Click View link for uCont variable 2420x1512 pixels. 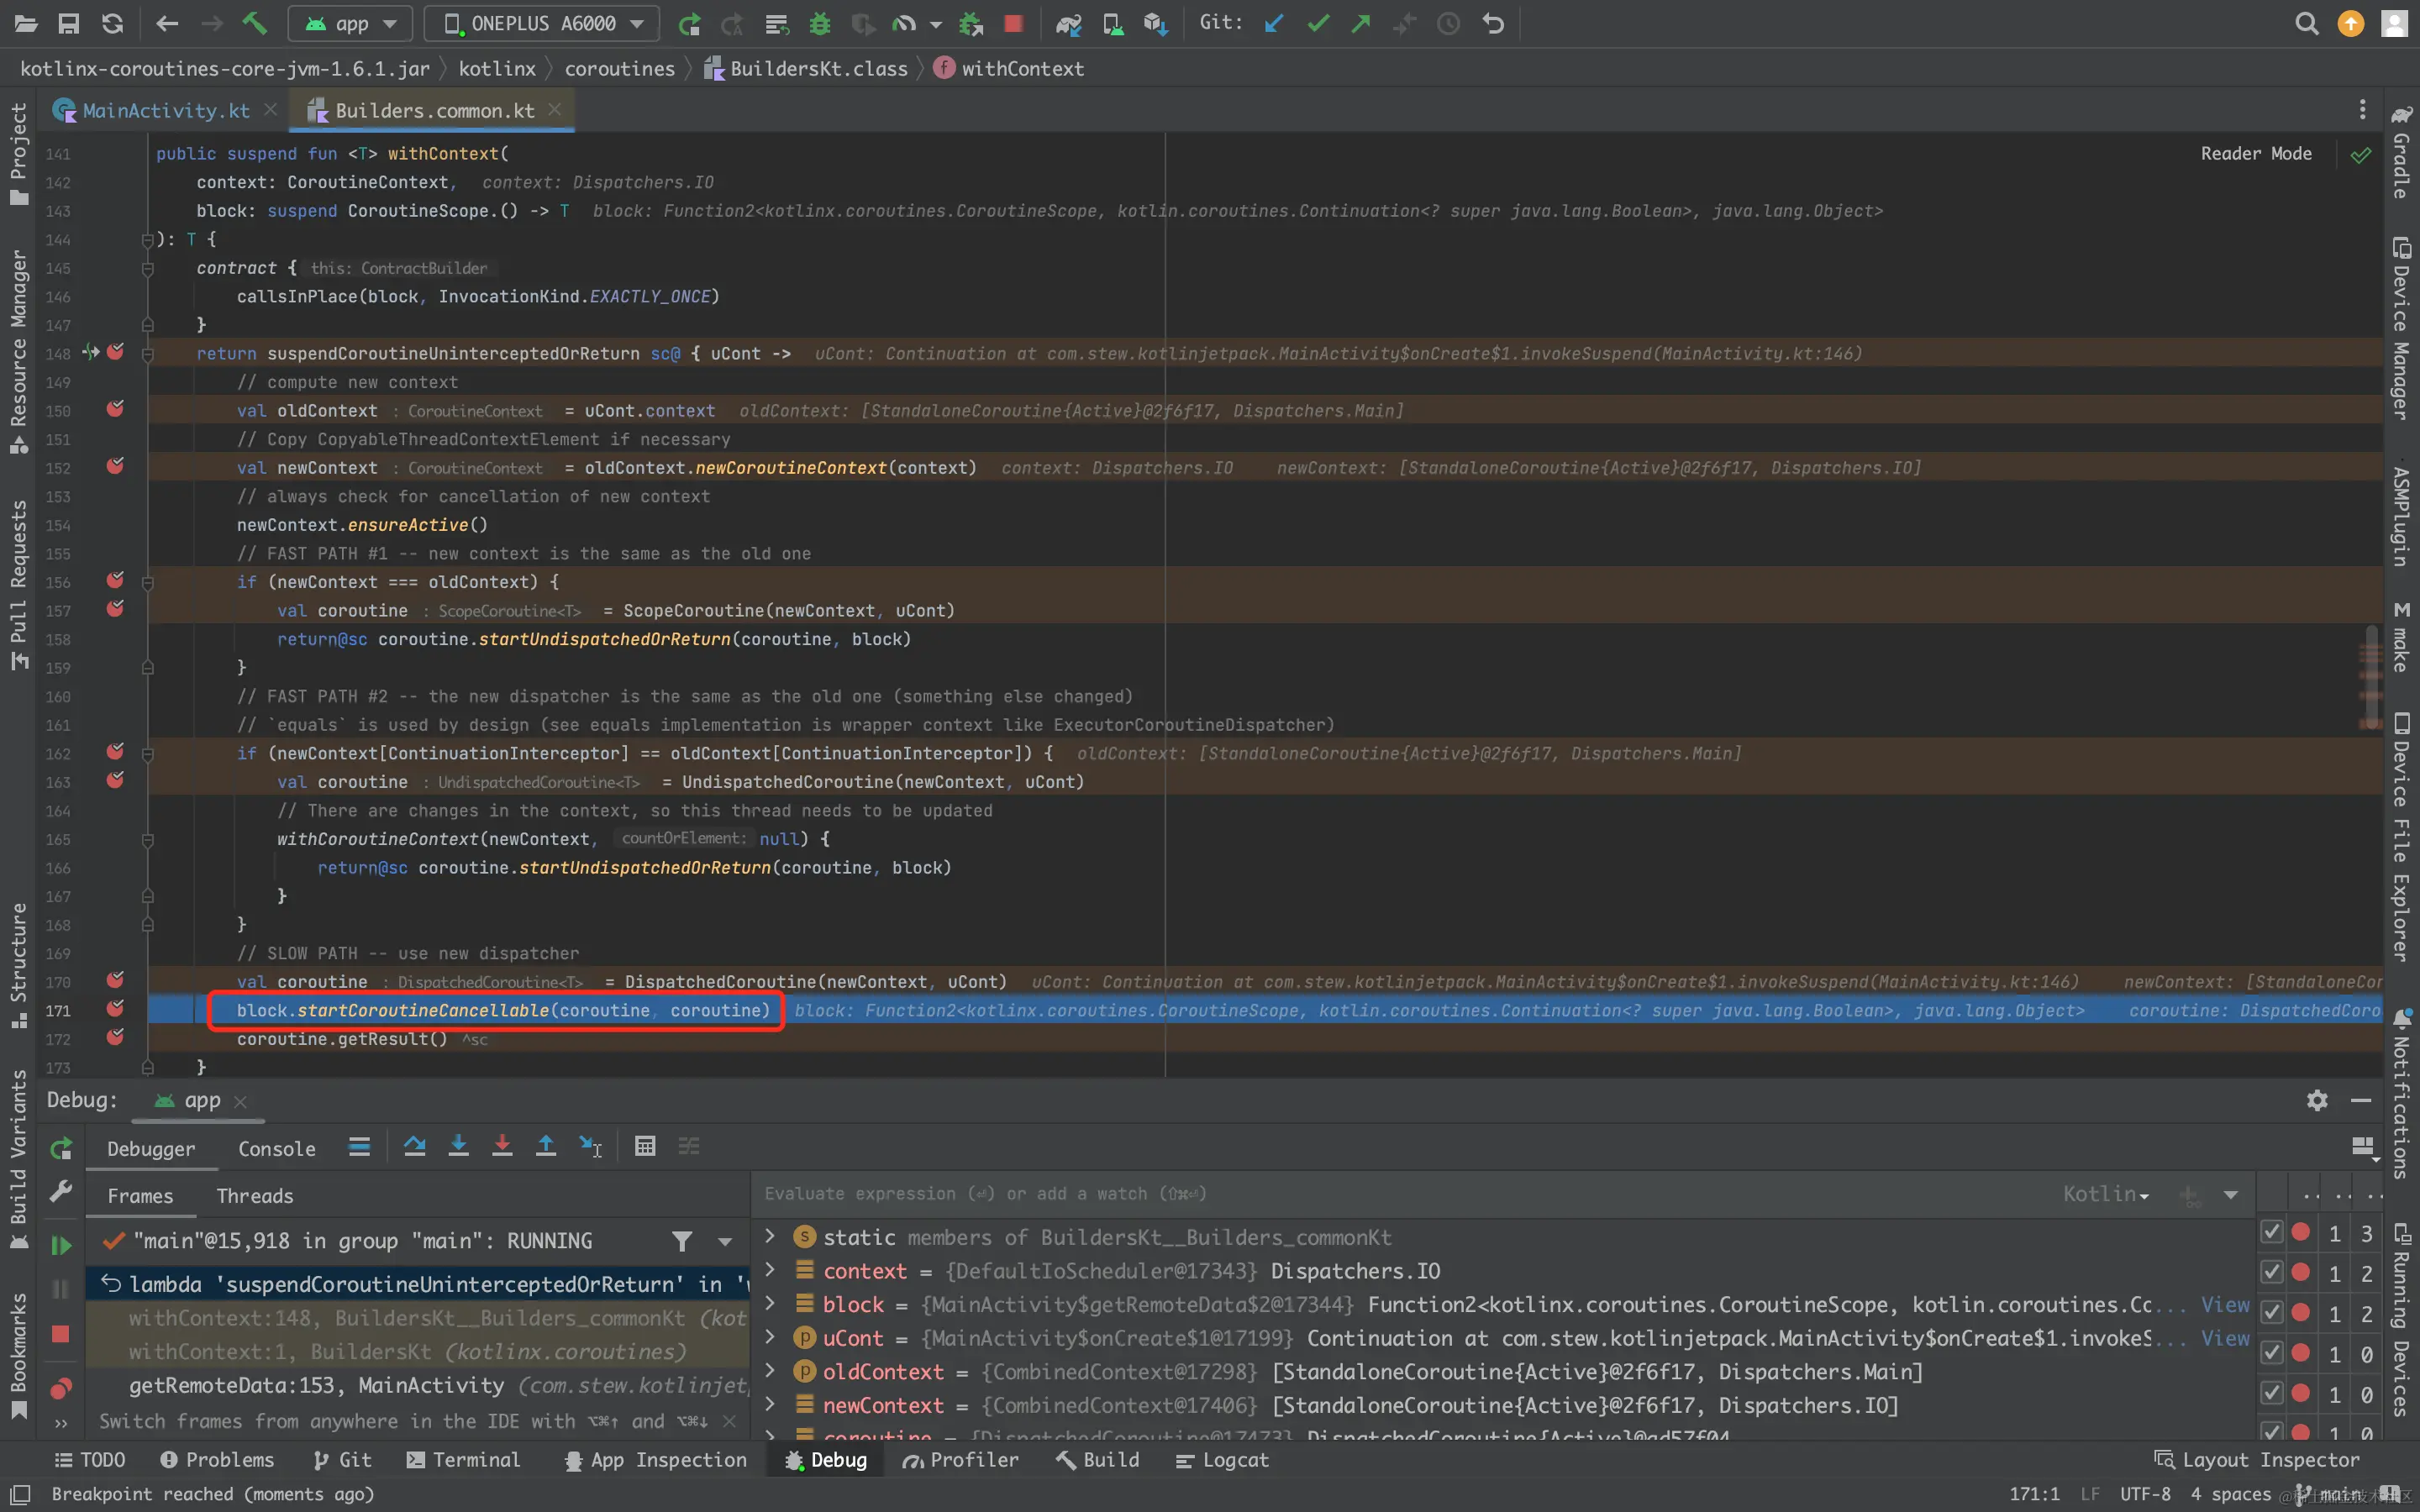pyautogui.click(x=2225, y=1338)
